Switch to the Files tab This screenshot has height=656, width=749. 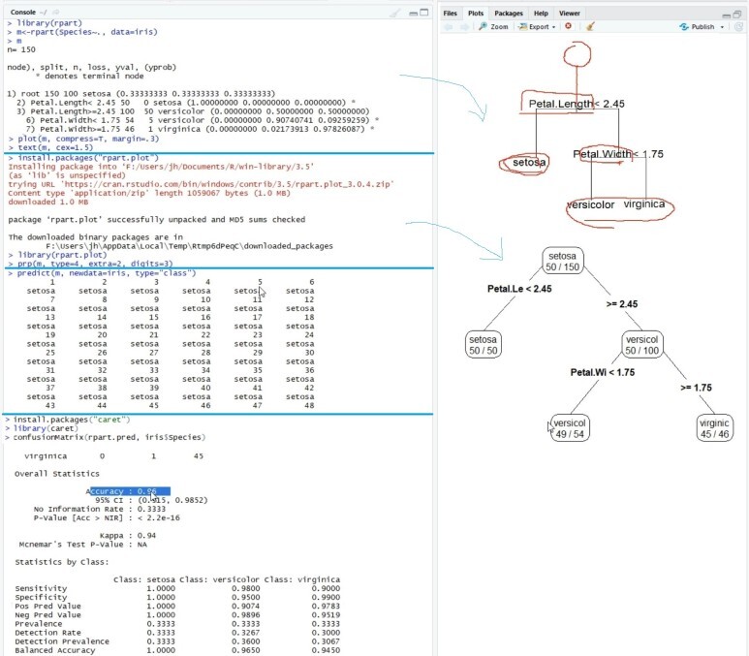(450, 14)
